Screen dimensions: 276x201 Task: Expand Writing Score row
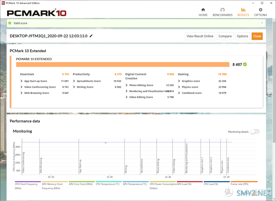(x=74, y=87)
